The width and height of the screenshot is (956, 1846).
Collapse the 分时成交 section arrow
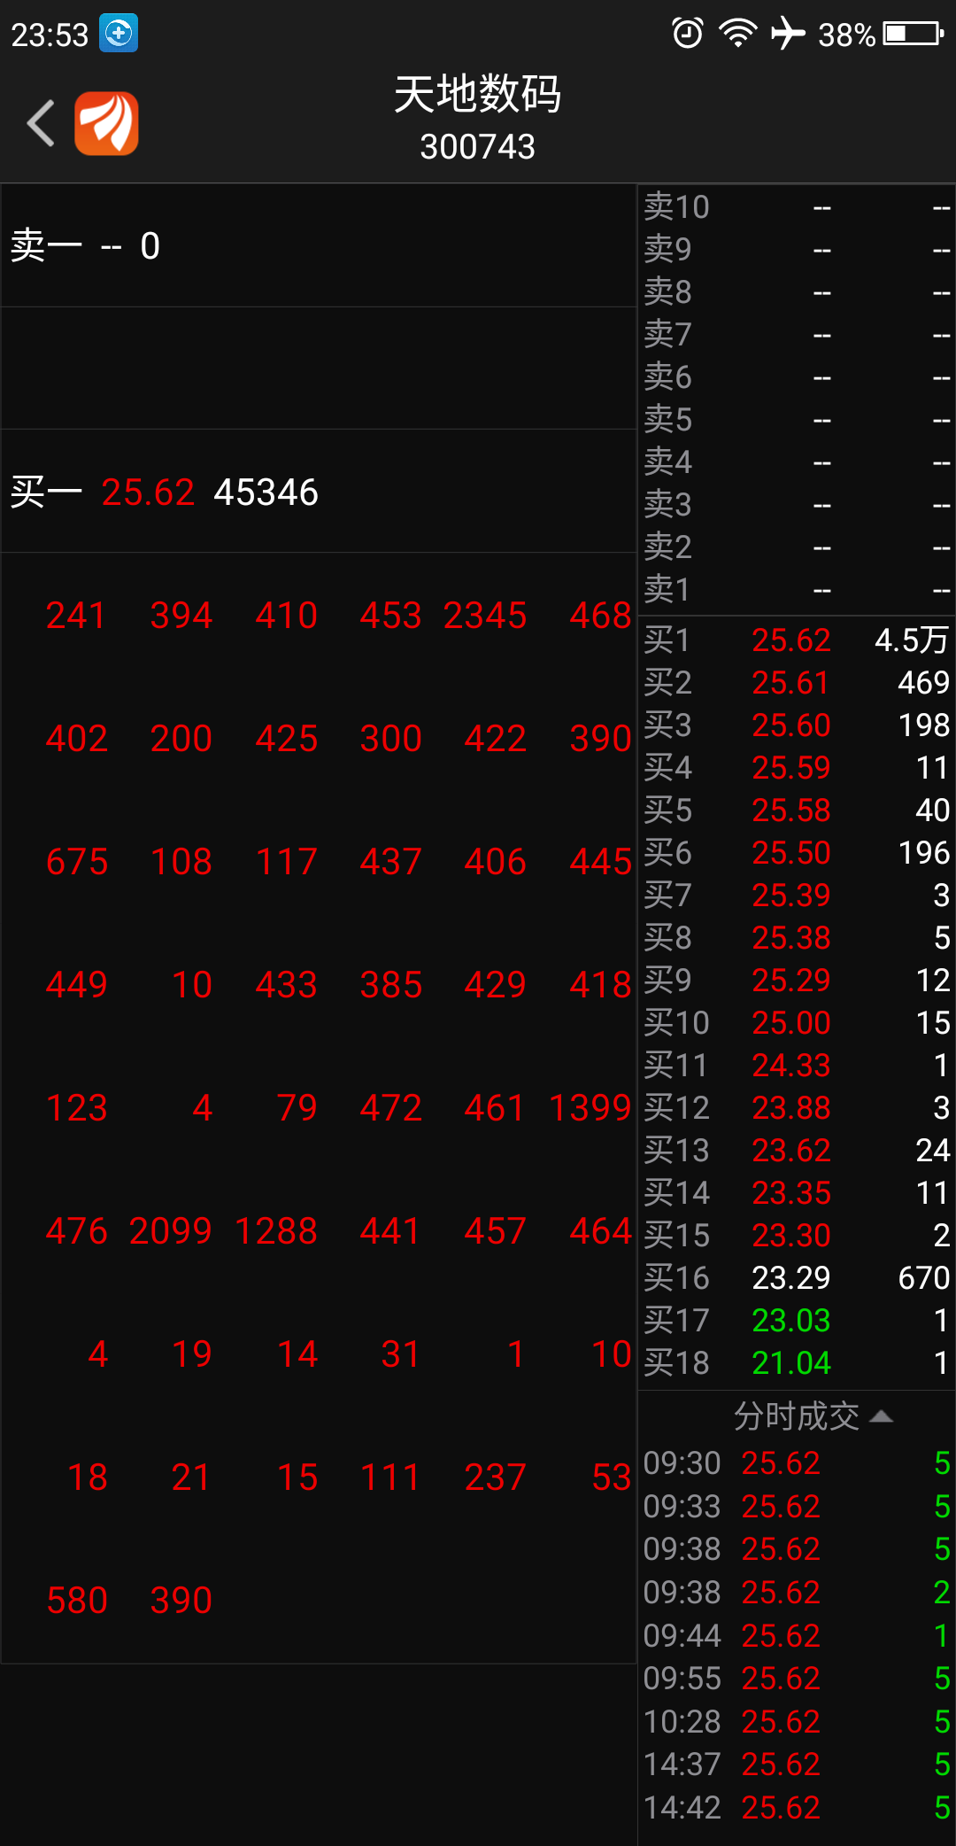click(x=881, y=1416)
